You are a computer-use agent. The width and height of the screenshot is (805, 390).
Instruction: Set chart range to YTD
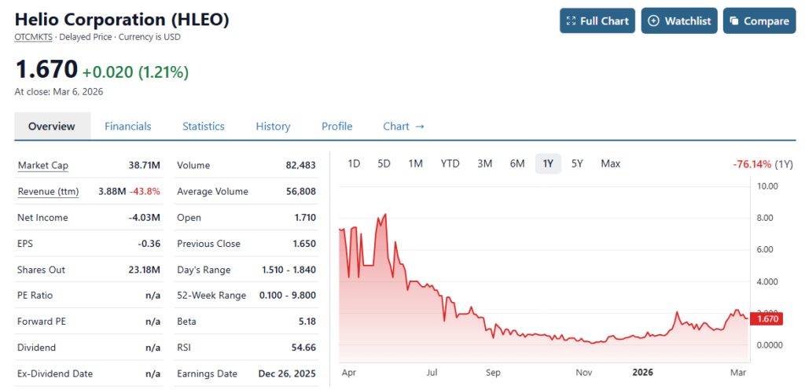pos(450,164)
